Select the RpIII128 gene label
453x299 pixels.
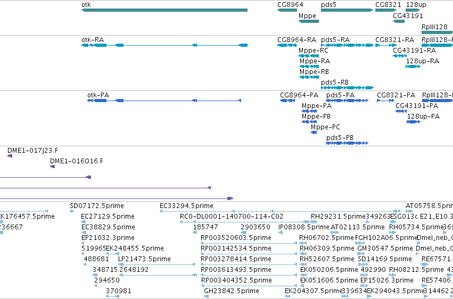point(434,27)
